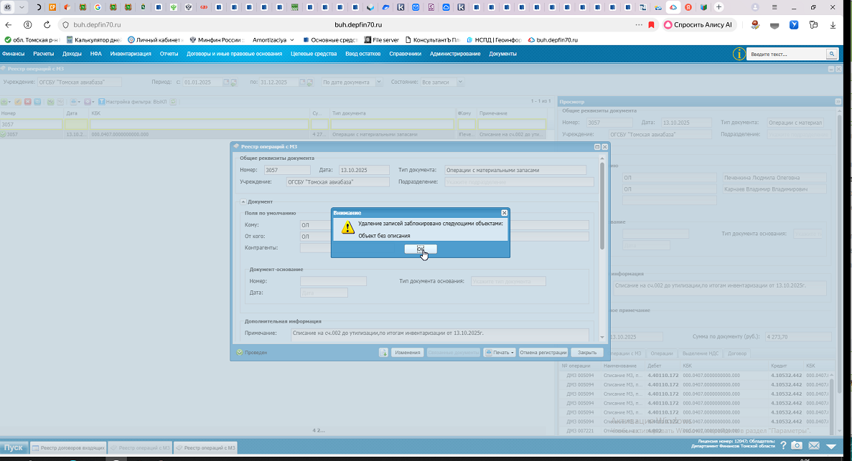Click the red delete icon in registry toolbar
Screen dimensions: 852x461
pos(28,102)
